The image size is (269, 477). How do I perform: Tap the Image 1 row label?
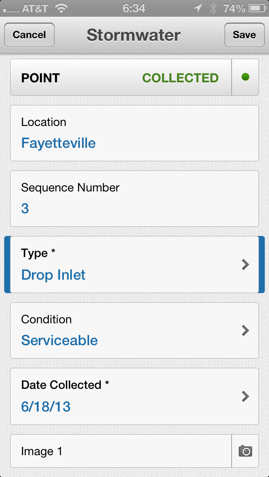[x=42, y=451]
